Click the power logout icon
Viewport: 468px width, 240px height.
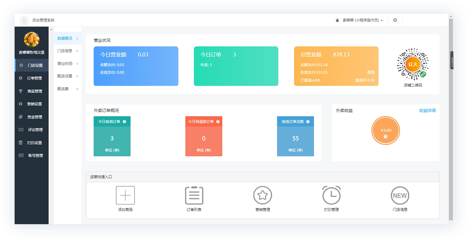395,20
